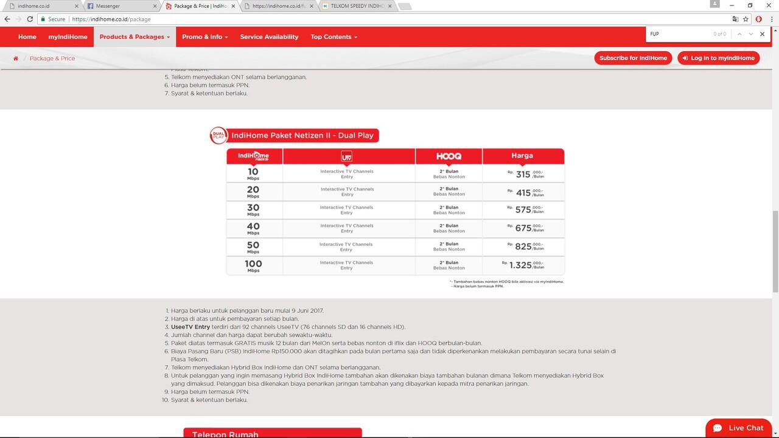Click the Package & Price breadcrumb link
The width and height of the screenshot is (779, 438).
(x=52, y=58)
